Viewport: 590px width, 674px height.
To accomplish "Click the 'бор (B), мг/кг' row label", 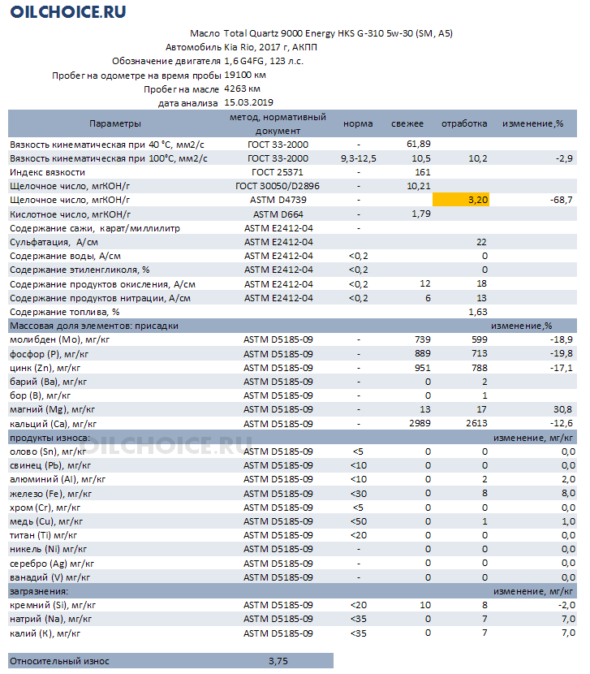I will (40, 395).
